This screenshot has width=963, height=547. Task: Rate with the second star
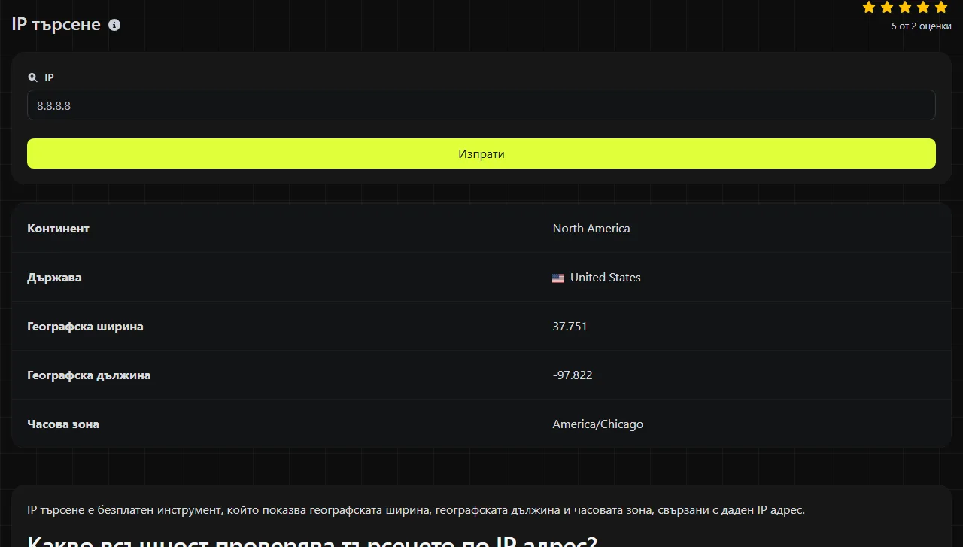887,8
